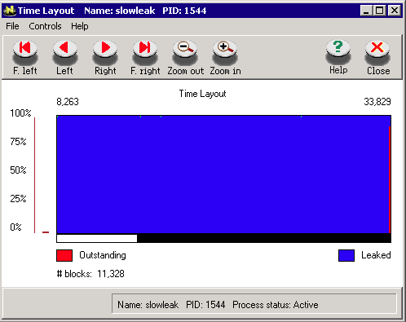Click the application icon in title bar
This screenshot has height=322, width=406.
pyautogui.click(x=10, y=11)
